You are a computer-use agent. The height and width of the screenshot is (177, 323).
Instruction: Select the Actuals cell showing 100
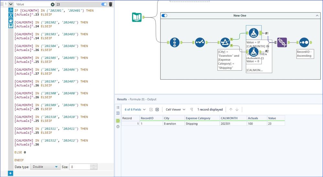pyautogui.click(x=257, y=123)
